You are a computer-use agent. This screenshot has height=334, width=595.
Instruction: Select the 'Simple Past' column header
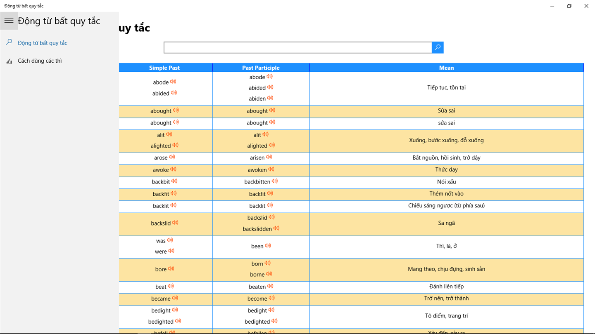tap(165, 68)
